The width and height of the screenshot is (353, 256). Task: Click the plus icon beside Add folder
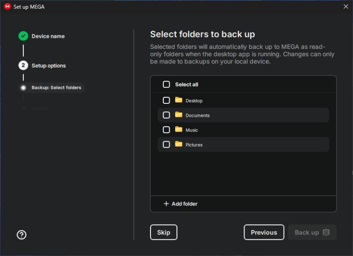click(x=166, y=204)
